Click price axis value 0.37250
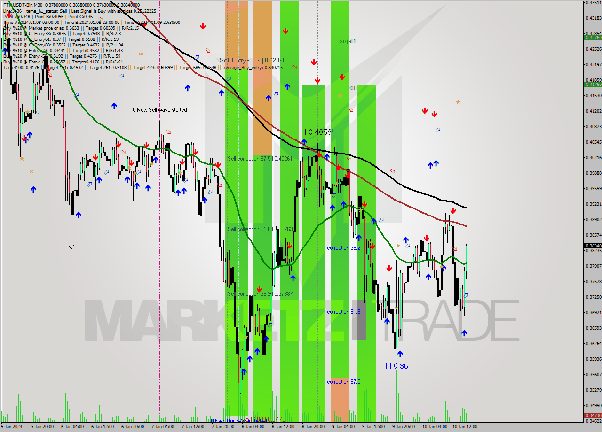Image resolution: width=602 pixels, height=432 pixels. pos(594,297)
